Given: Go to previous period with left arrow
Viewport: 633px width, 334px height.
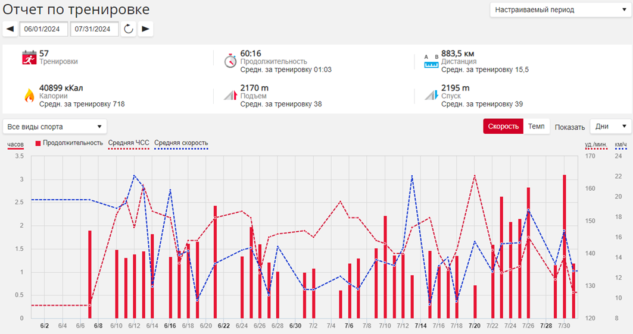Looking at the screenshot, I should pyautogui.click(x=10, y=29).
